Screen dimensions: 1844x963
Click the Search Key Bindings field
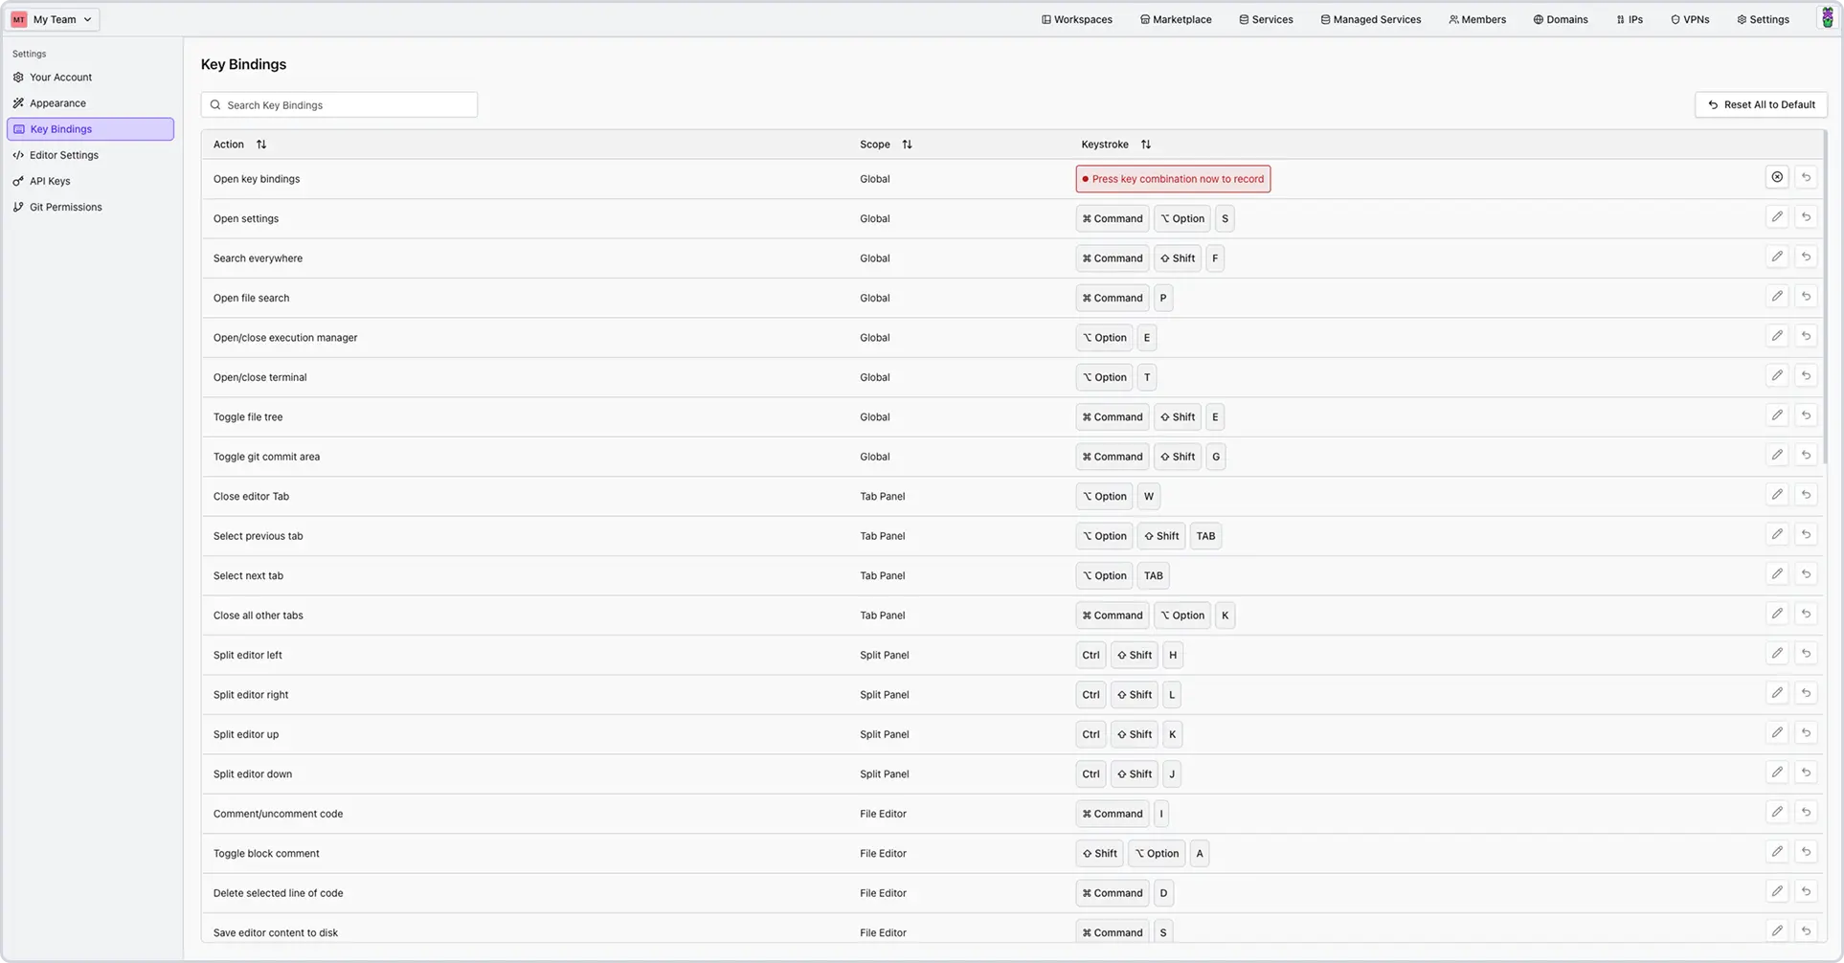(x=339, y=104)
